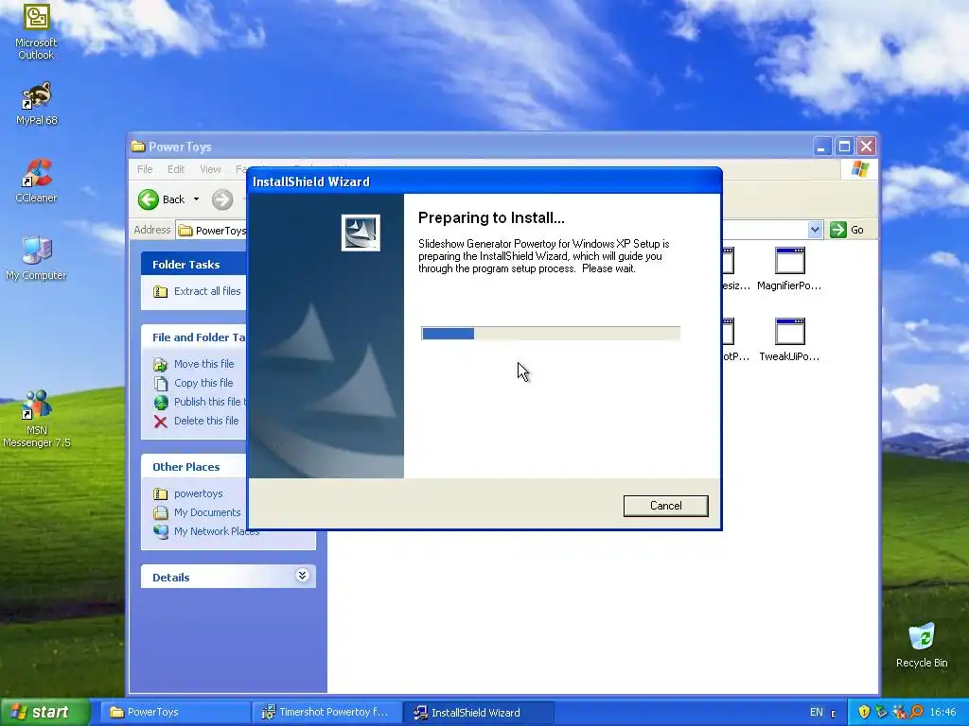Open the Address bar dropdown arrow

coord(815,230)
